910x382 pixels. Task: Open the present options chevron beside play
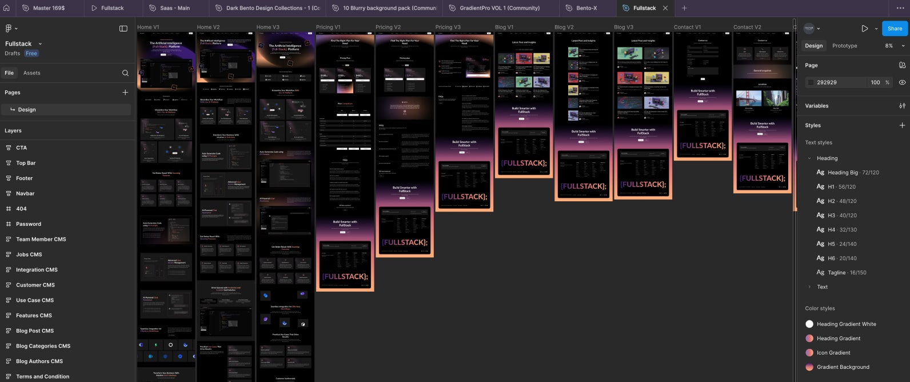click(x=876, y=29)
